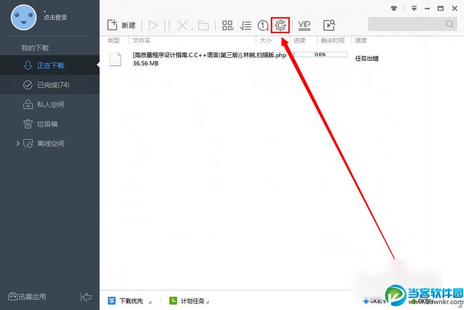
Task: Click the download clock icon by 正在下载
Action: (x=28, y=65)
